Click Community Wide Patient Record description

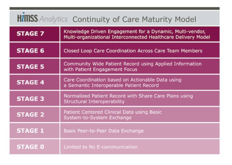(132, 66)
